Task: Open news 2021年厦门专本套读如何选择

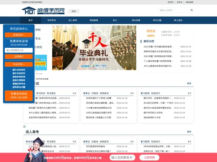Action: (159, 47)
